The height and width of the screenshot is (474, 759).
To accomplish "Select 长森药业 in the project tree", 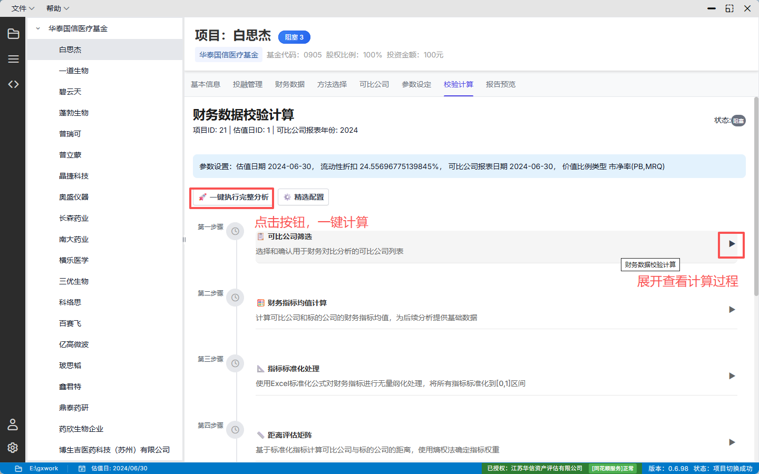I will coord(104,218).
